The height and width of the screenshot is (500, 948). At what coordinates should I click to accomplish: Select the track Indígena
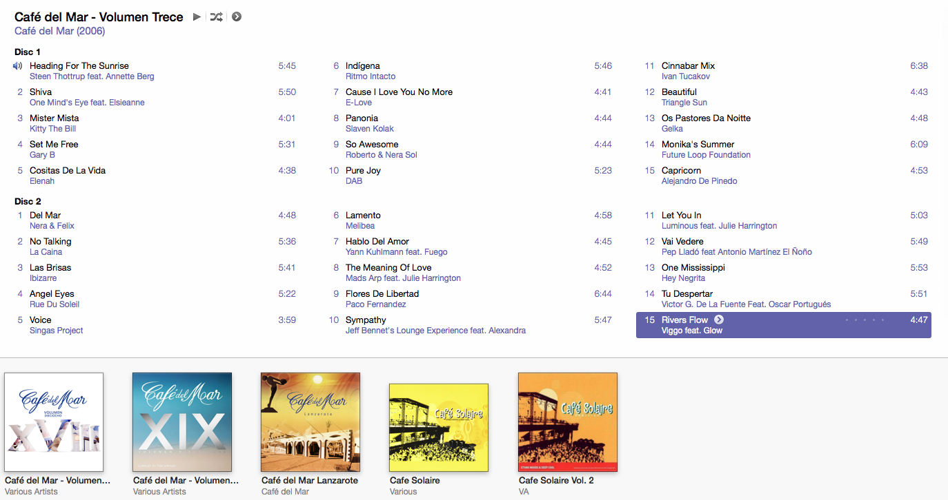click(x=363, y=65)
